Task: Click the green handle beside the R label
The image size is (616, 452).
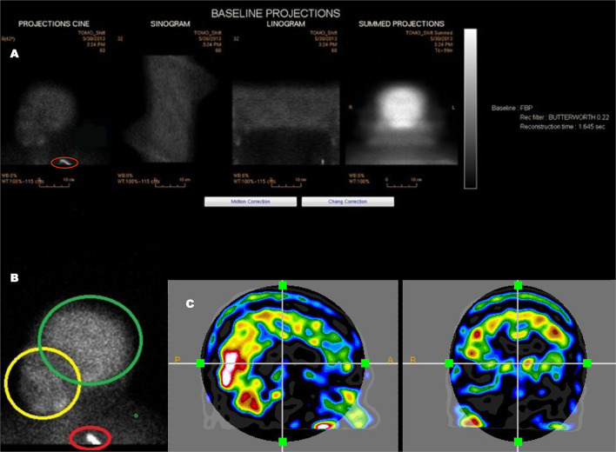Action: tap(449, 363)
